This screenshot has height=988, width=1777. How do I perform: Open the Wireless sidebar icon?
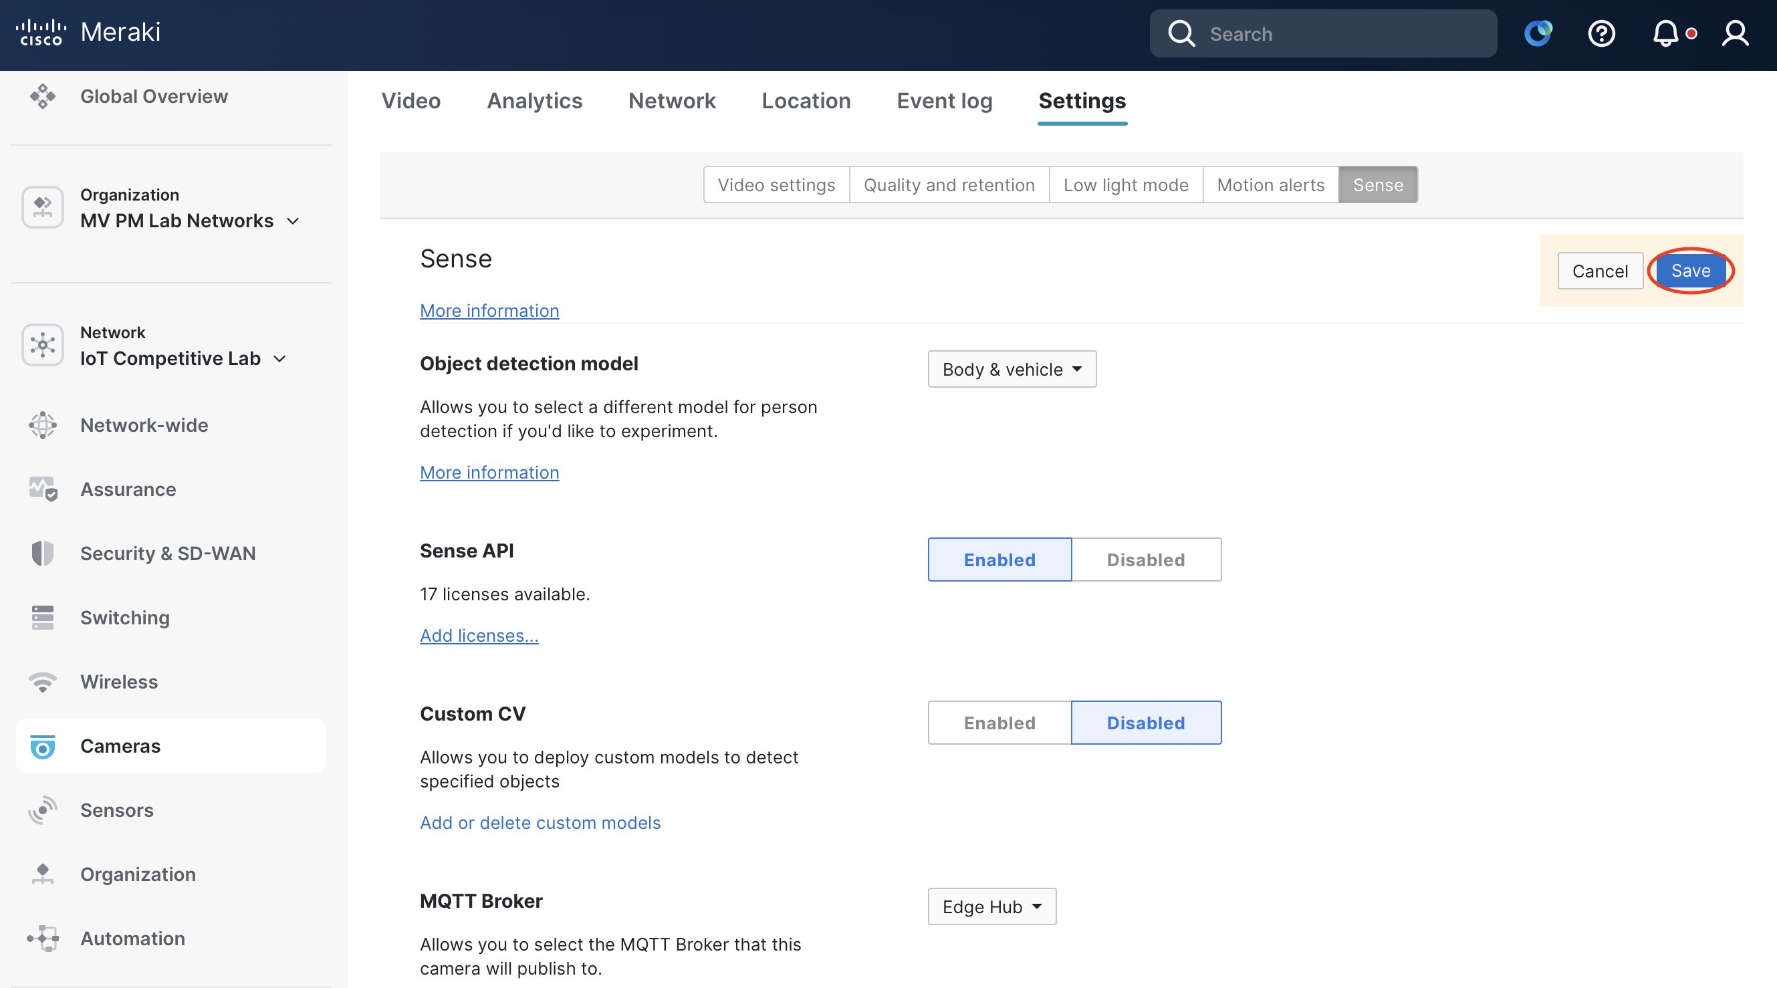pos(43,682)
